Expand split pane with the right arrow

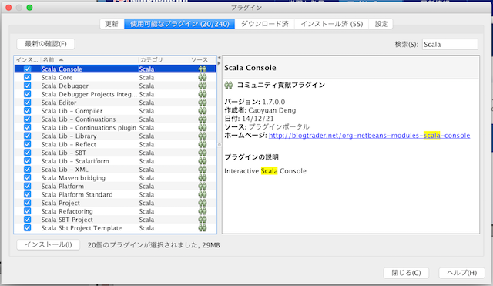click(220, 63)
